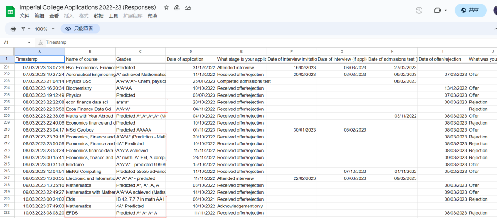Open the 查看 menu
Image resolution: width=497 pixels, height=218 pixels.
click(x=54, y=16)
